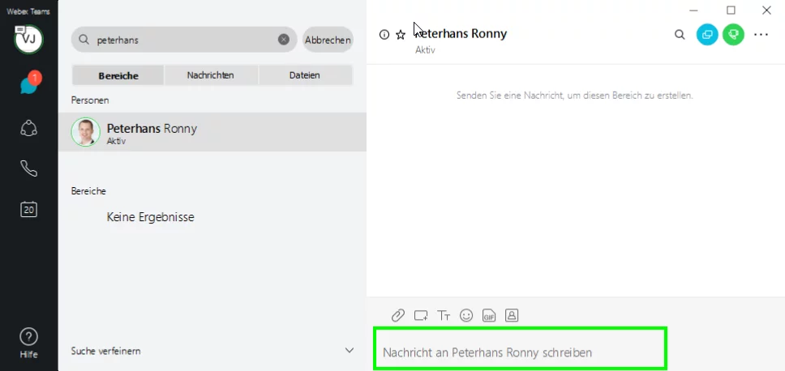Open the three-dots more options menu
This screenshot has height=371, width=785.
[x=761, y=35]
